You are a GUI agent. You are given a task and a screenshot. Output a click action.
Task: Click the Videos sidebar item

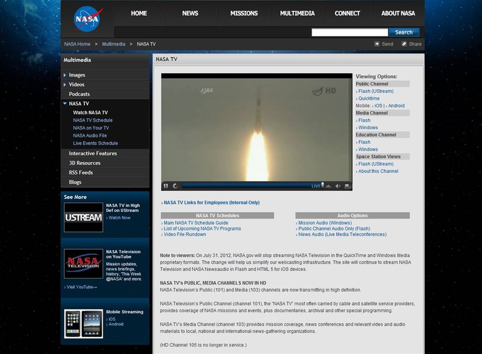point(76,85)
